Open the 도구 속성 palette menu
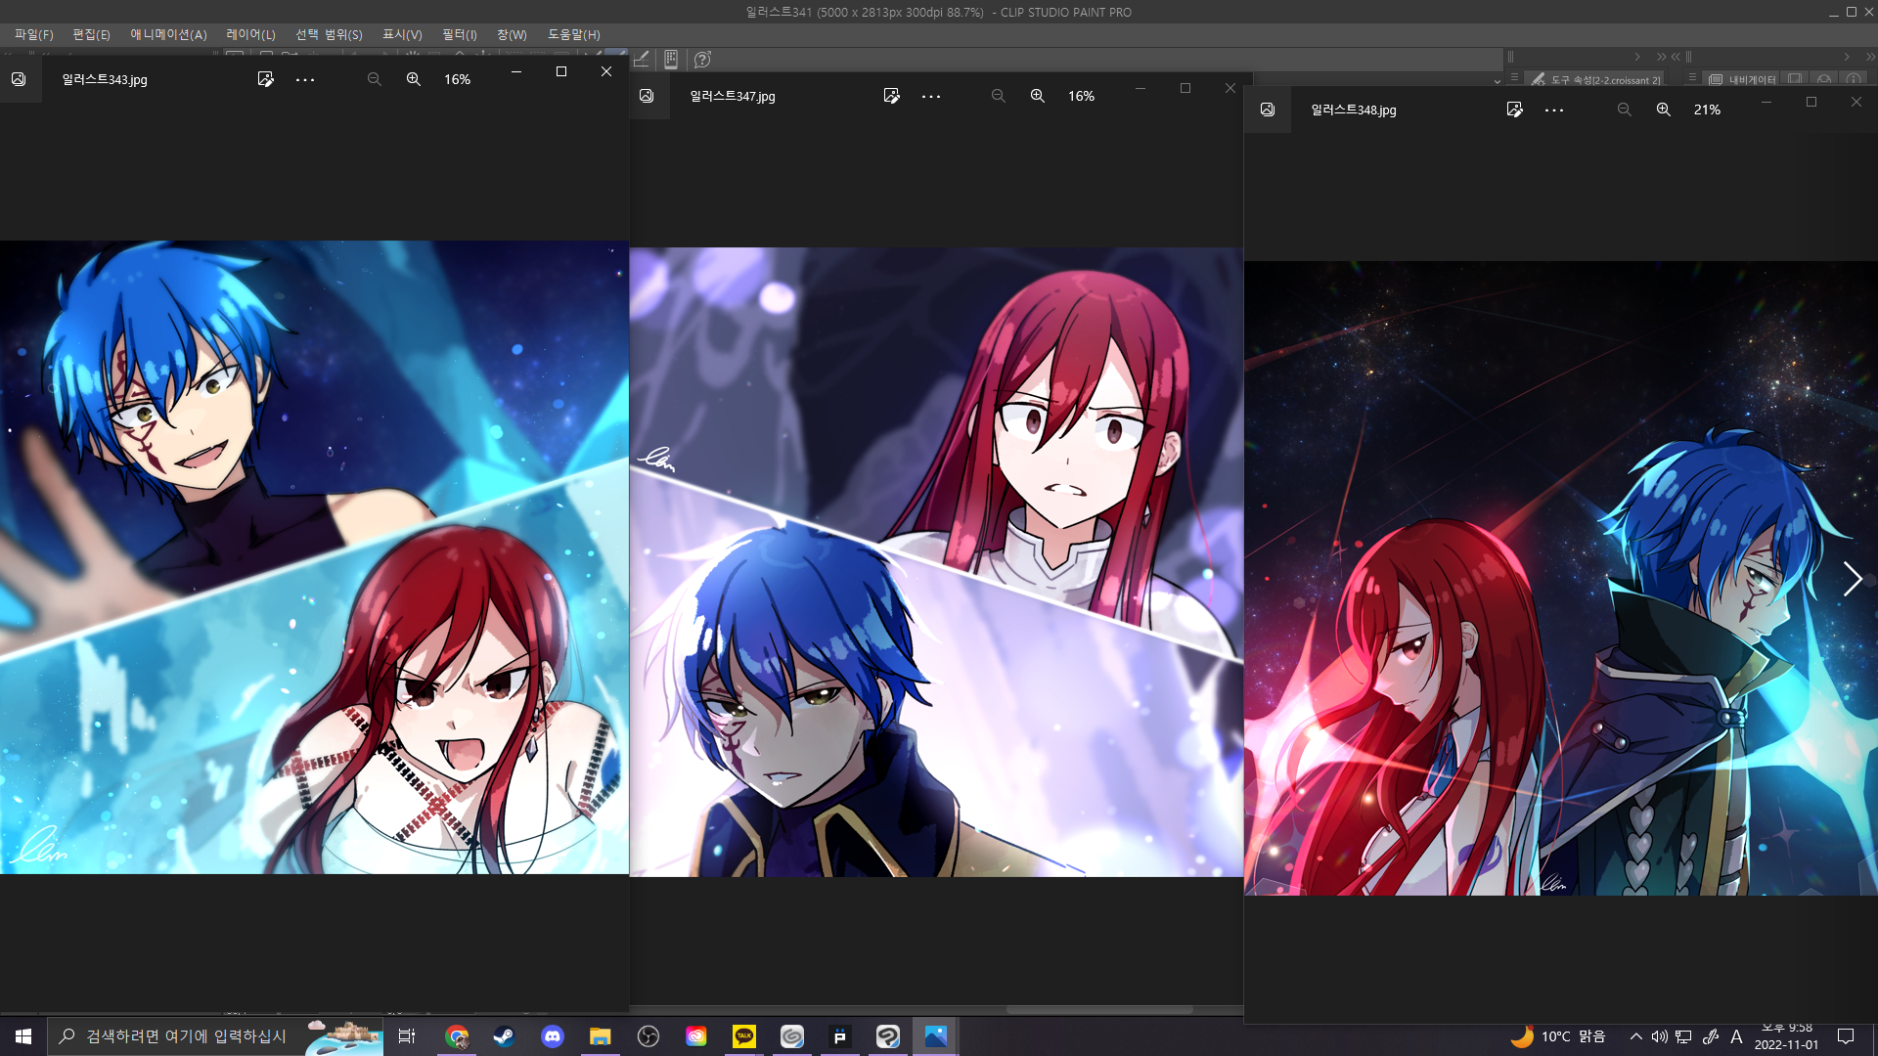Viewport: 1878px width, 1056px height. pyautogui.click(x=1514, y=77)
